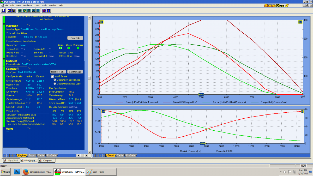Image resolution: width=313 pixels, height=176 pixels.
Task: Jump to last tab using left pane arrow
Action: 15,155
